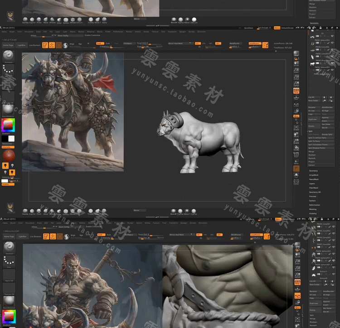
Task: Open Zplugin menu in middle window
Action: 182,32
